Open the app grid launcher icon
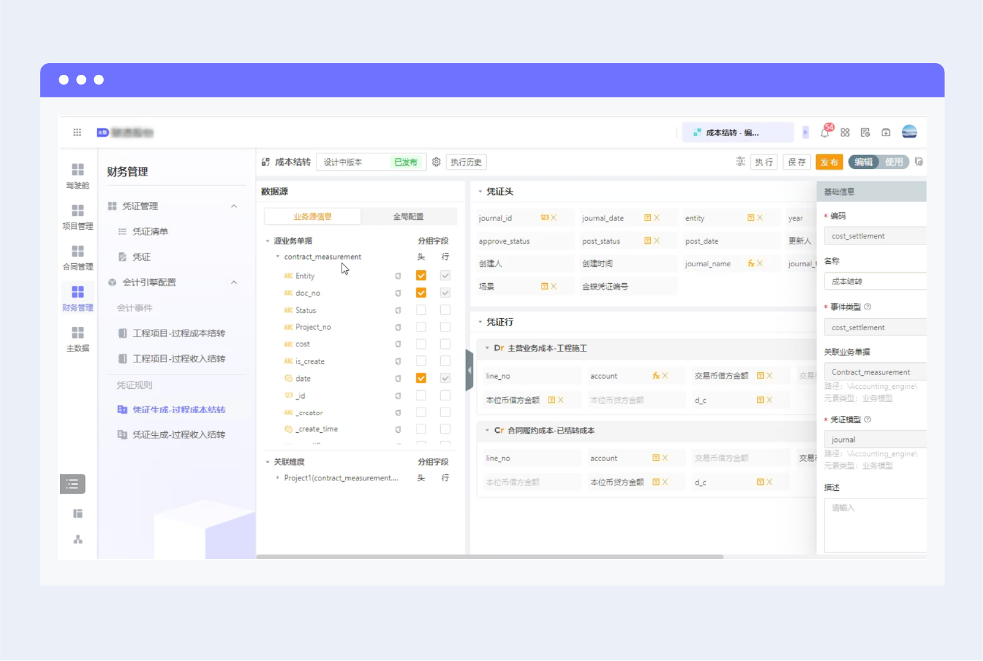The height and width of the screenshot is (661, 983). point(77,132)
